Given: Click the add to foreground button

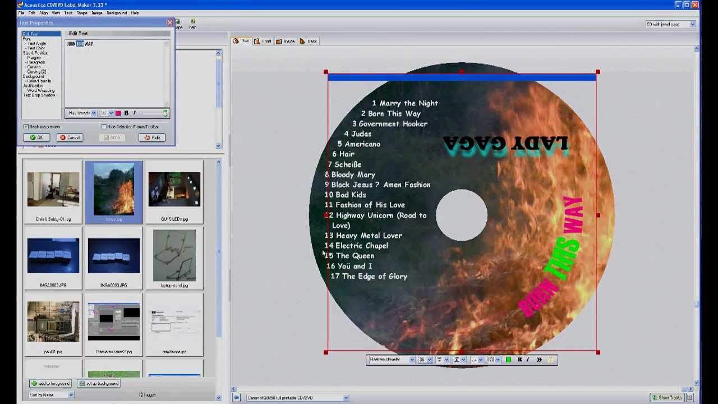Looking at the screenshot, I should pos(51,384).
